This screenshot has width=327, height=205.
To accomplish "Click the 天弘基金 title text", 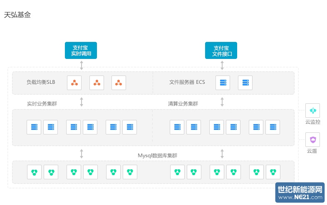I will [x=17, y=15].
